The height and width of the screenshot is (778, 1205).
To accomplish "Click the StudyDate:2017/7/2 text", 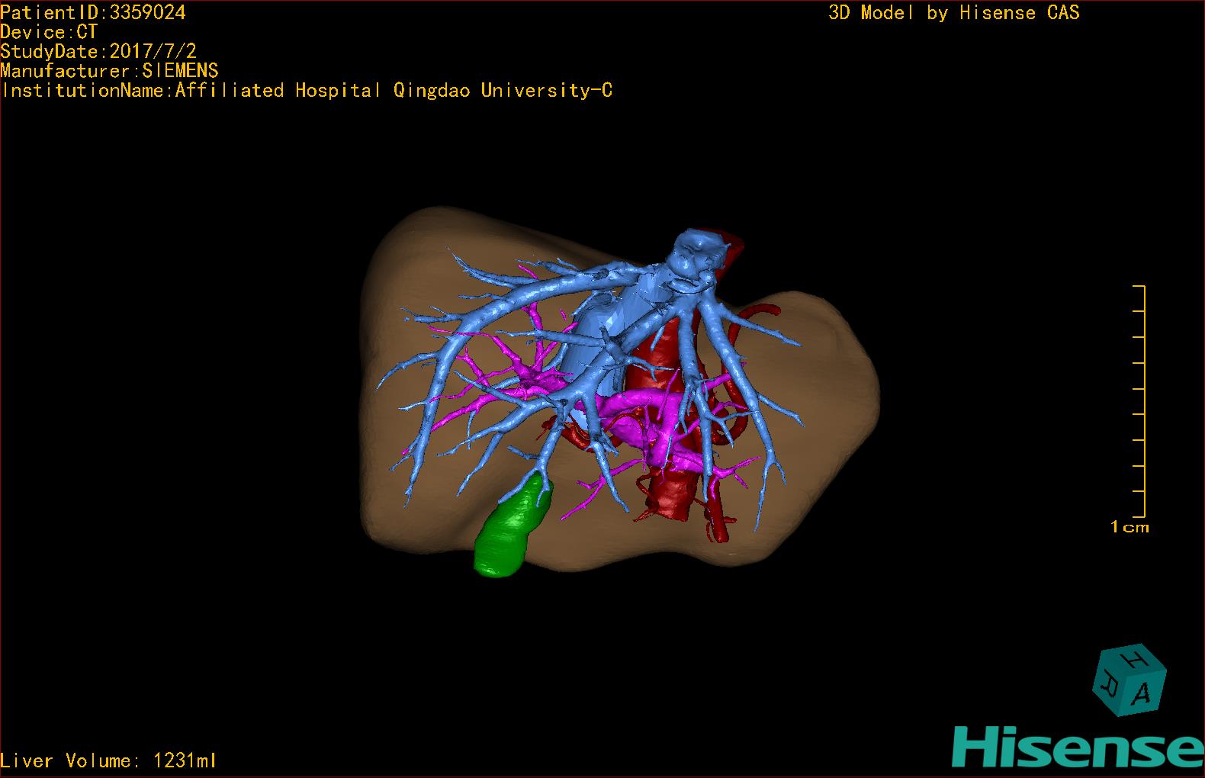I will pyautogui.click(x=98, y=51).
